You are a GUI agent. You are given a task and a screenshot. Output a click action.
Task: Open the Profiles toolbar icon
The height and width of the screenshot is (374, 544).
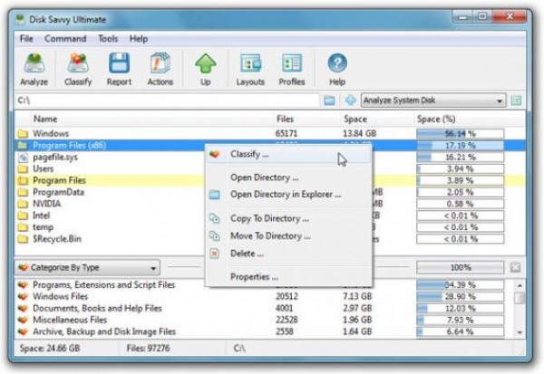pos(292,70)
